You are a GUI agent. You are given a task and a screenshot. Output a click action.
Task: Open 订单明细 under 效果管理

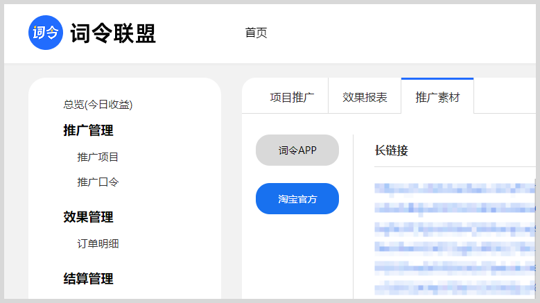(98, 243)
